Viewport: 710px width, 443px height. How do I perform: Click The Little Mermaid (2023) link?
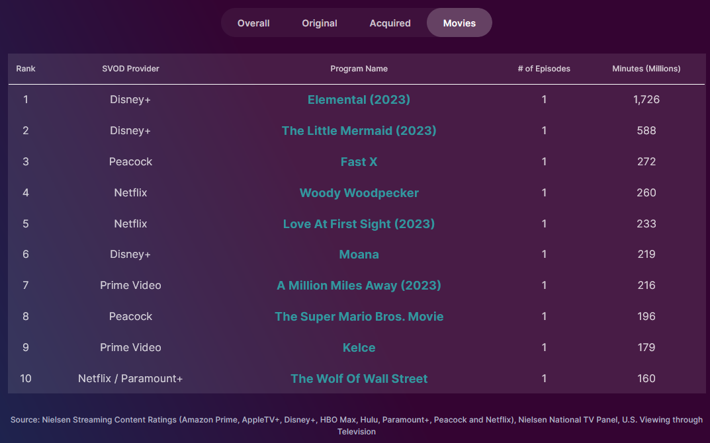tap(359, 131)
